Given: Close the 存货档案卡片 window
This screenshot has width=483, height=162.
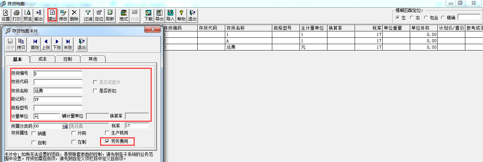Looking at the screenshot, I should coord(153,29).
